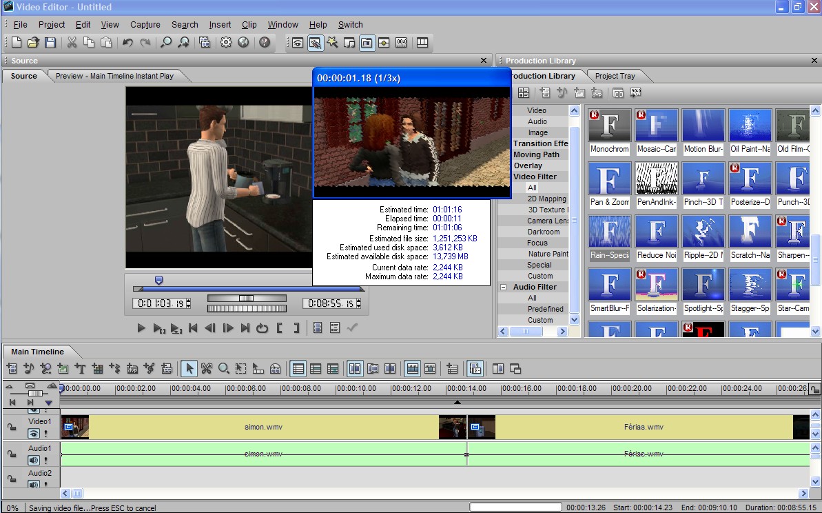
Task: Select the Moving Path category
Action: 536,154
